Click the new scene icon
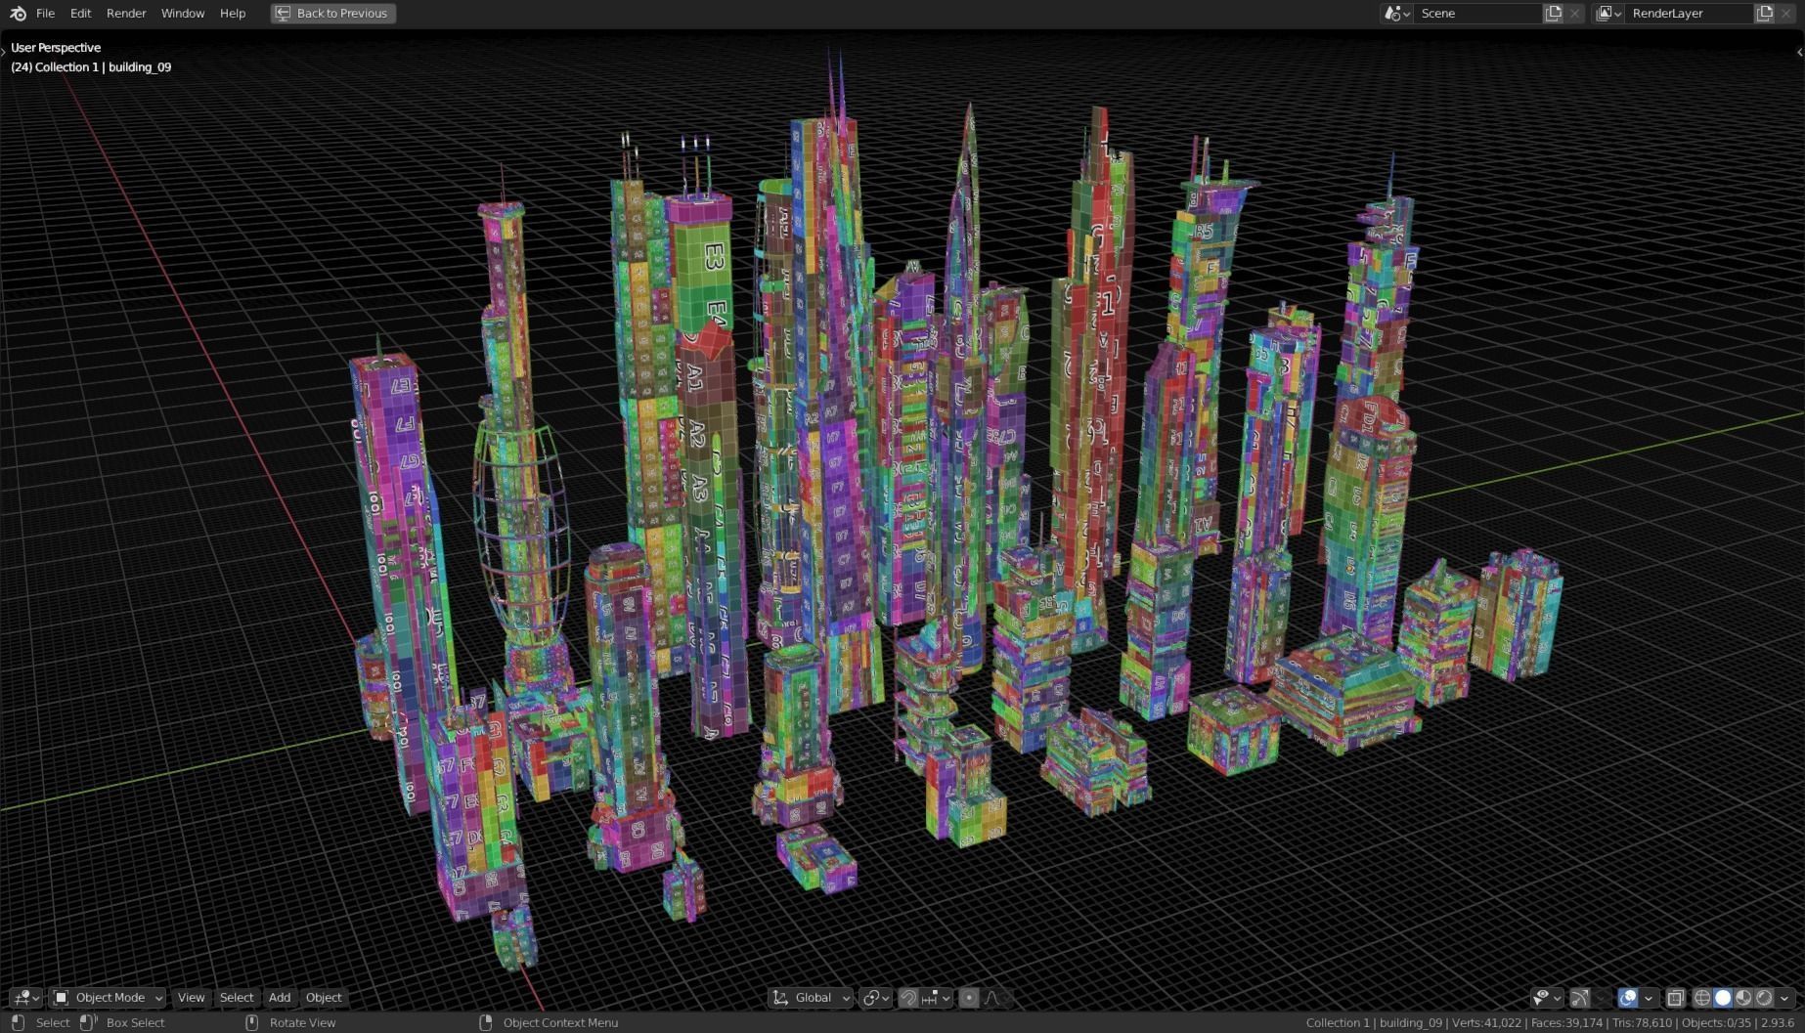The width and height of the screenshot is (1805, 1033). (1553, 14)
